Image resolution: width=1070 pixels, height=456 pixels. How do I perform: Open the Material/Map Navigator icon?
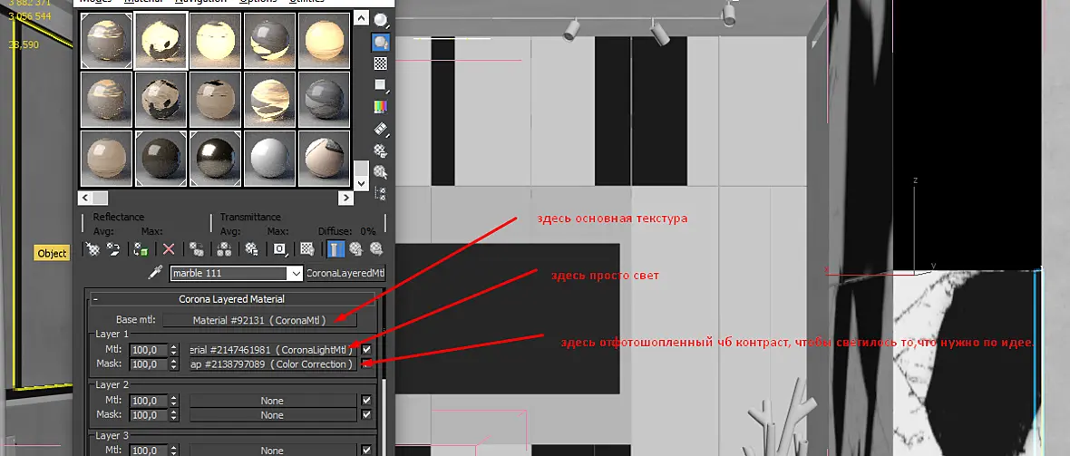[381, 192]
